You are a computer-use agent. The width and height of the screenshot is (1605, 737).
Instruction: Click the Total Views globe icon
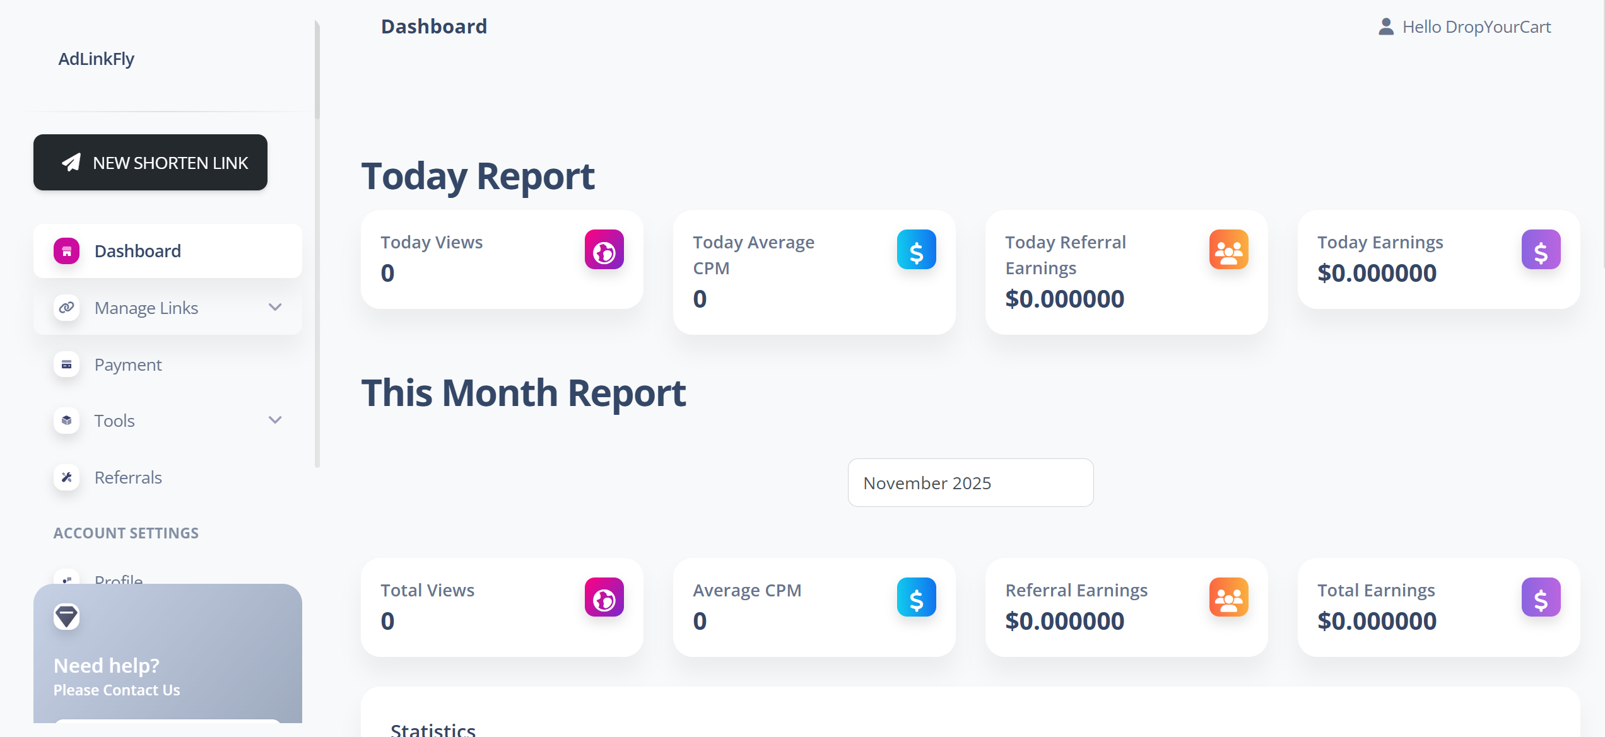pos(604,598)
